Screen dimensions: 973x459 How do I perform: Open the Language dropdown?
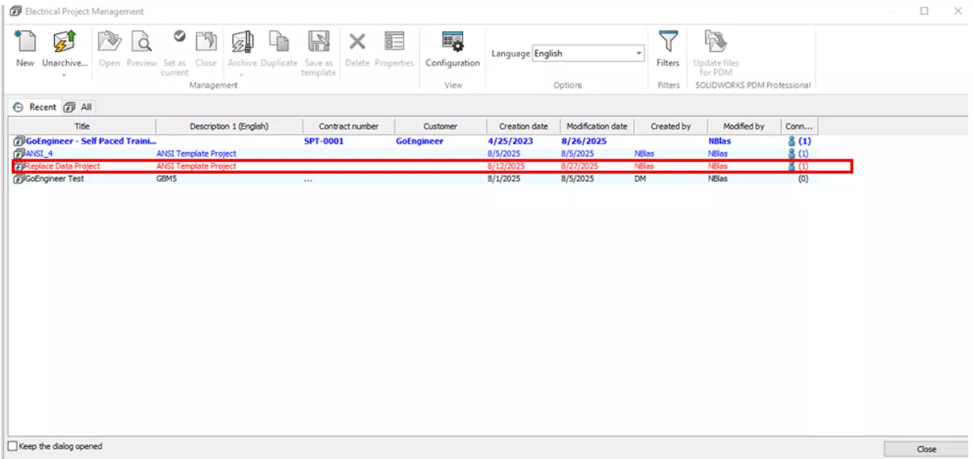point(640,53)
